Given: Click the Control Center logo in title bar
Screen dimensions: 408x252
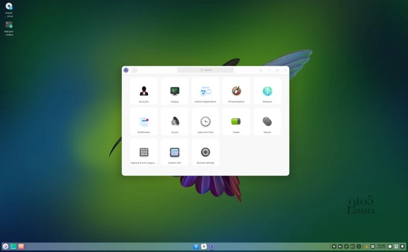Looking at the screenshot, I should click(126, 70).
